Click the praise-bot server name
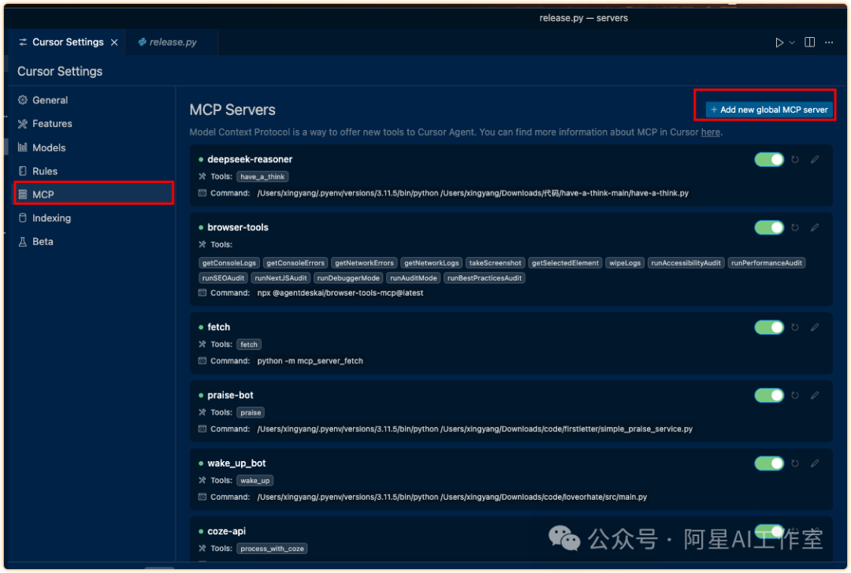This screenshot has height=573, width=851. click(x=230, y=395)
